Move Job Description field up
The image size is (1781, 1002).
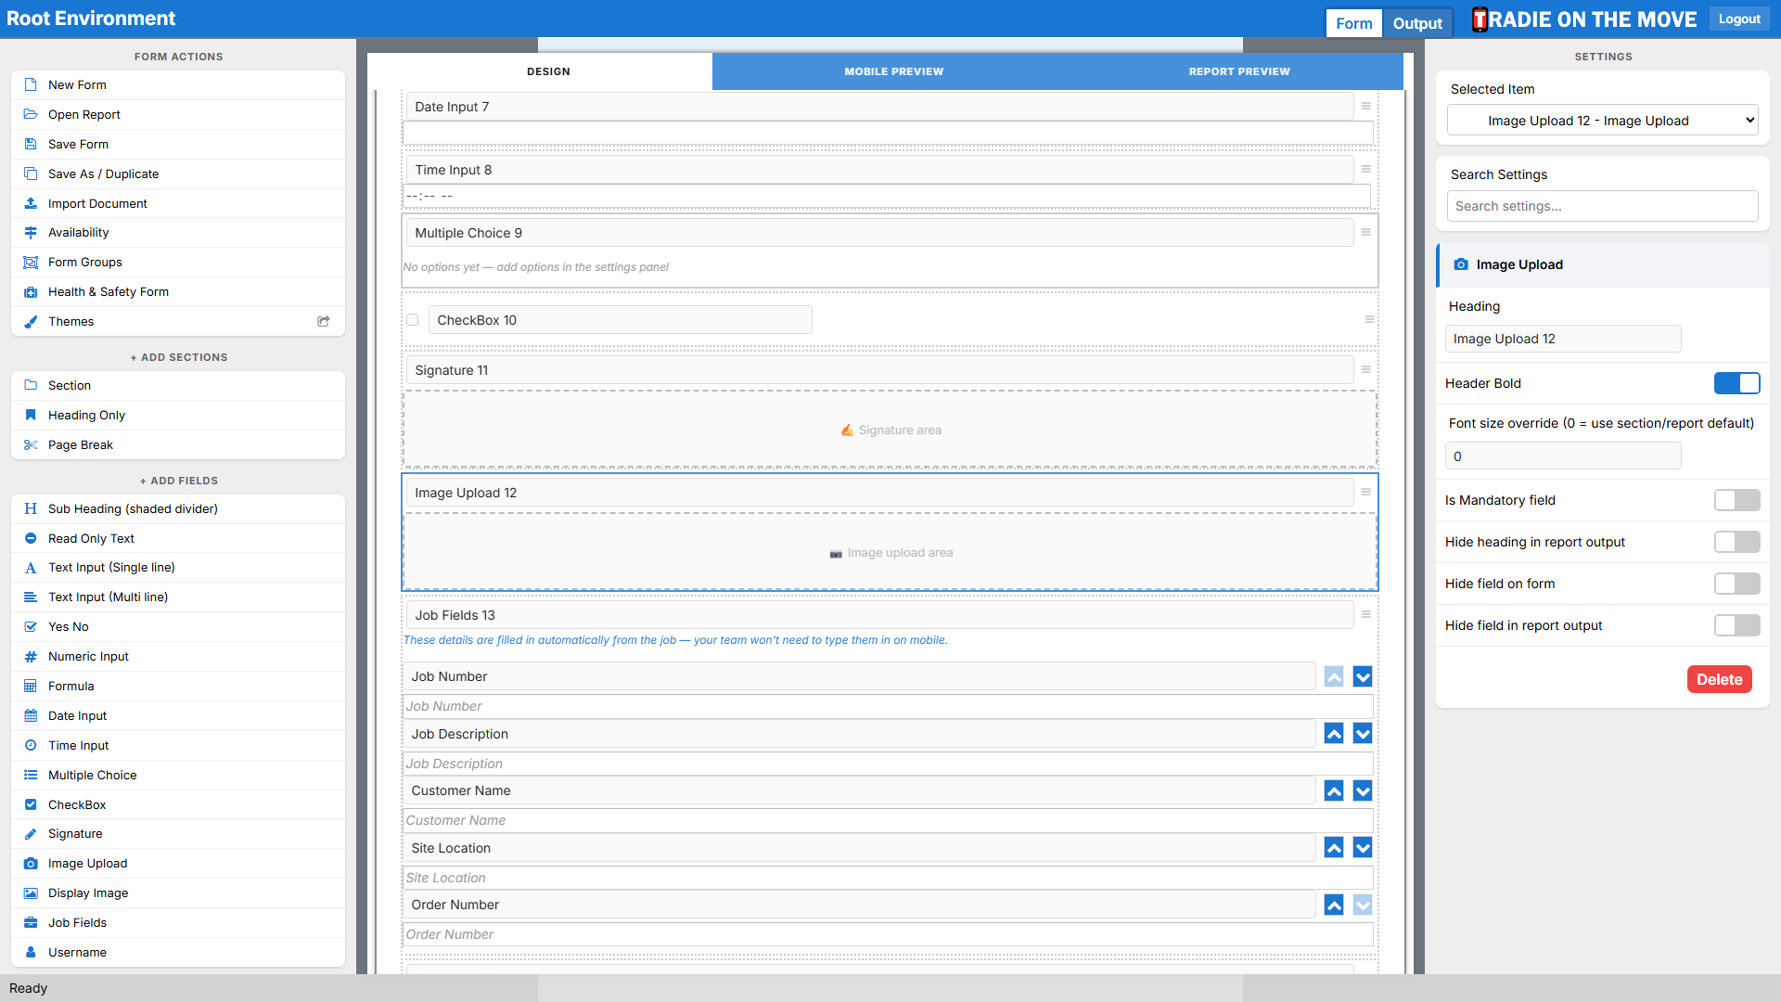(1334, 734)
